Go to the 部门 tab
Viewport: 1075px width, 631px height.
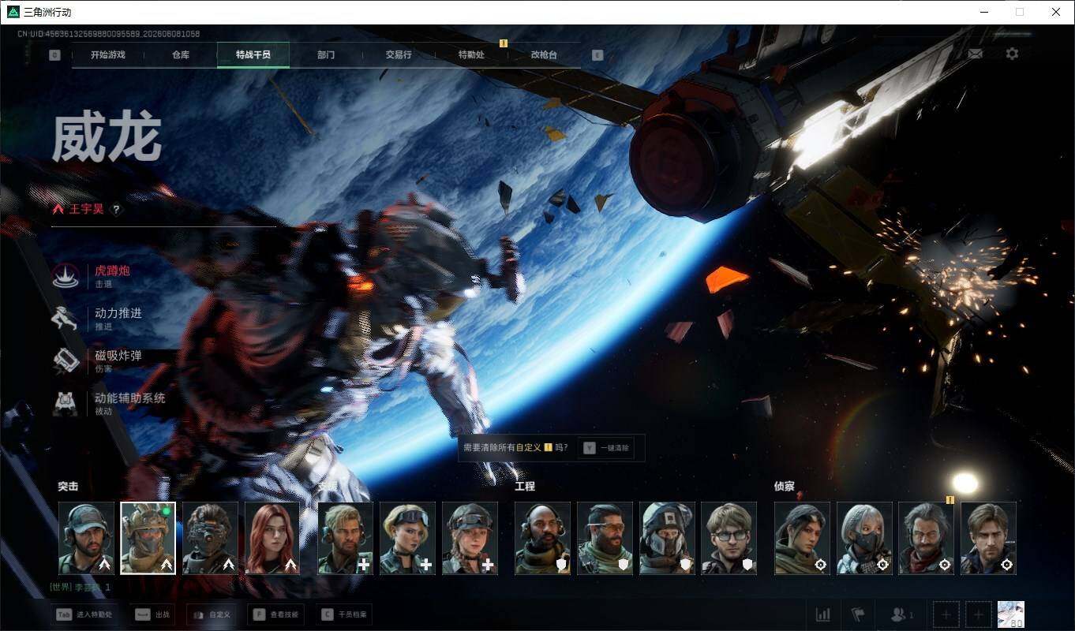326,55
